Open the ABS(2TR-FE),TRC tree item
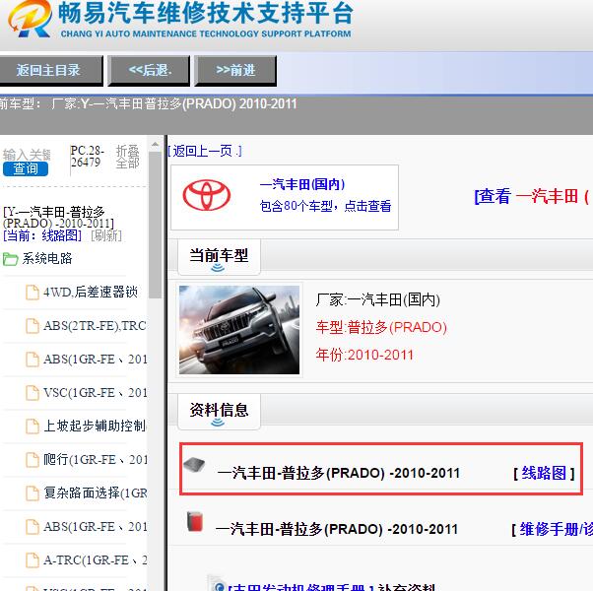 [x=95, y=326]
